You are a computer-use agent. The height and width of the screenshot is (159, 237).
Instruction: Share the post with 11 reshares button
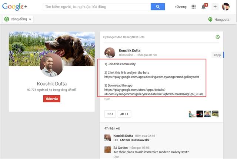point(124,114)
